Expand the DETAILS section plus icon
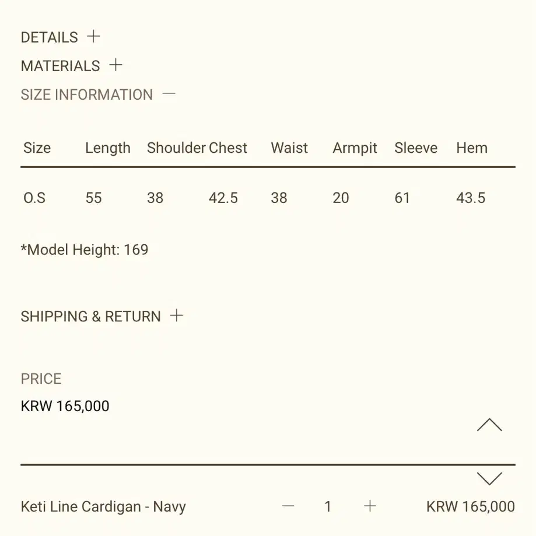Image resolution: width=536 pixels, height=536 pixels. pos(93,36)
